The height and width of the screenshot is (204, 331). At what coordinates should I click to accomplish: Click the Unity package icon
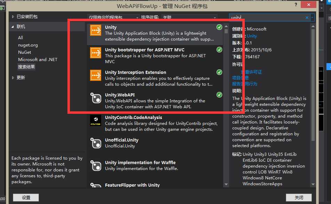click(96, 30)
